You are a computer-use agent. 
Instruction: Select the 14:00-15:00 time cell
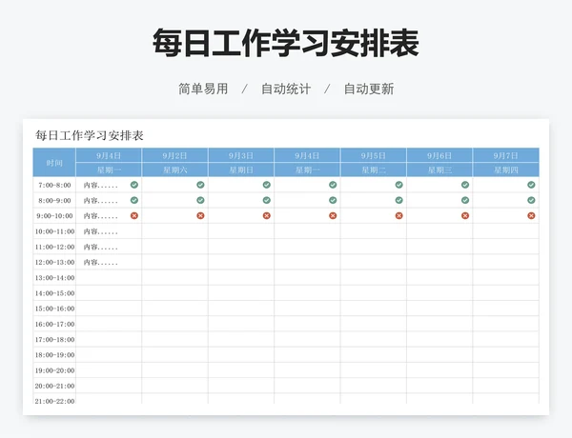(x=54, y=293)
